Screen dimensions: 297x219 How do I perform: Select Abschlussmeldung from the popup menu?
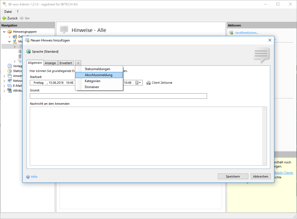point(98,75)
